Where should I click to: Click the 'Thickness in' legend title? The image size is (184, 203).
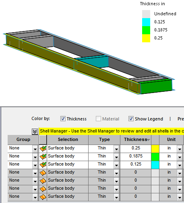(x=153, y=4)
